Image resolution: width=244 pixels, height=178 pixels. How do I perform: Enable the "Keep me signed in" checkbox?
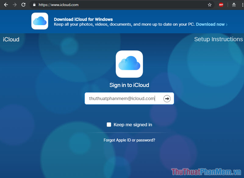click(109, 125)
